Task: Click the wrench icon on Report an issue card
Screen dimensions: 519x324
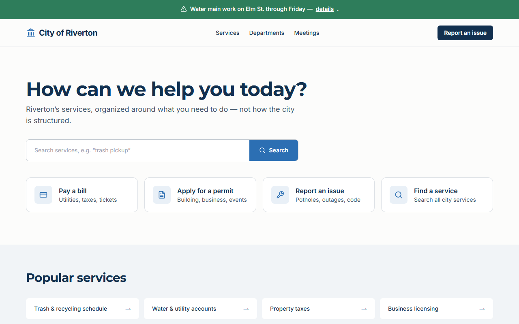Action: click(280, 195)
